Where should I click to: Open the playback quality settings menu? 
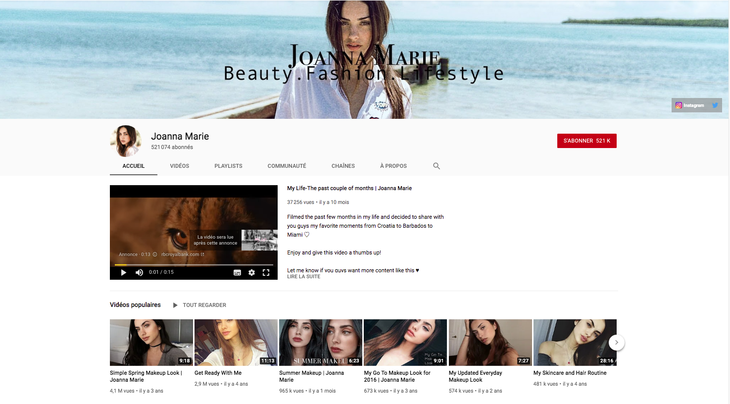coord(252,272)
